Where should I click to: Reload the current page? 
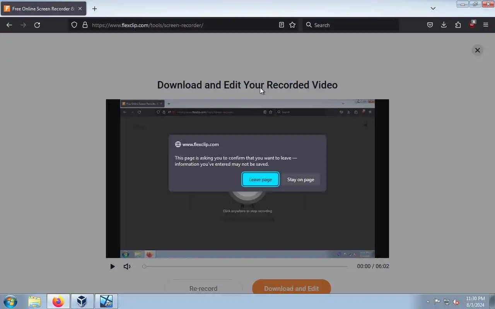(x=37, y=25)
